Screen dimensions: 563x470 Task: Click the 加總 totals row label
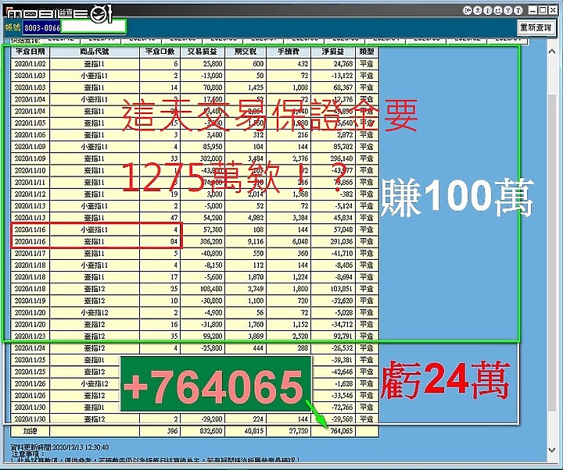[x=30, y=431]
